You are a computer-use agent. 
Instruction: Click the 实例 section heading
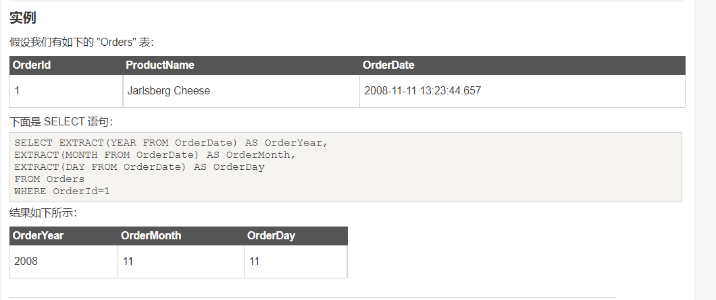coord(23,18)
